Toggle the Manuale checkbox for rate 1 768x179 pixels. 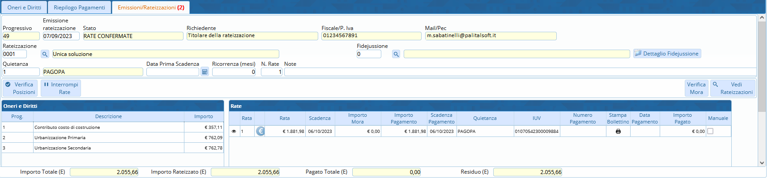[710, 131]
